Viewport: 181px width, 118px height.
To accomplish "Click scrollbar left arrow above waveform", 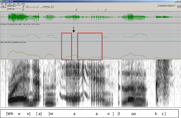I will point(76,9).
